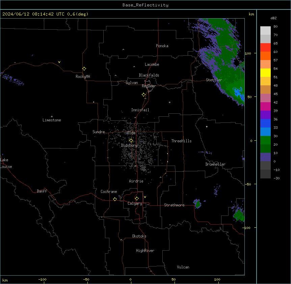The height and width of the screenshot is (284, 291).
Task: Click the Banff label
Action: click(42, 191)
